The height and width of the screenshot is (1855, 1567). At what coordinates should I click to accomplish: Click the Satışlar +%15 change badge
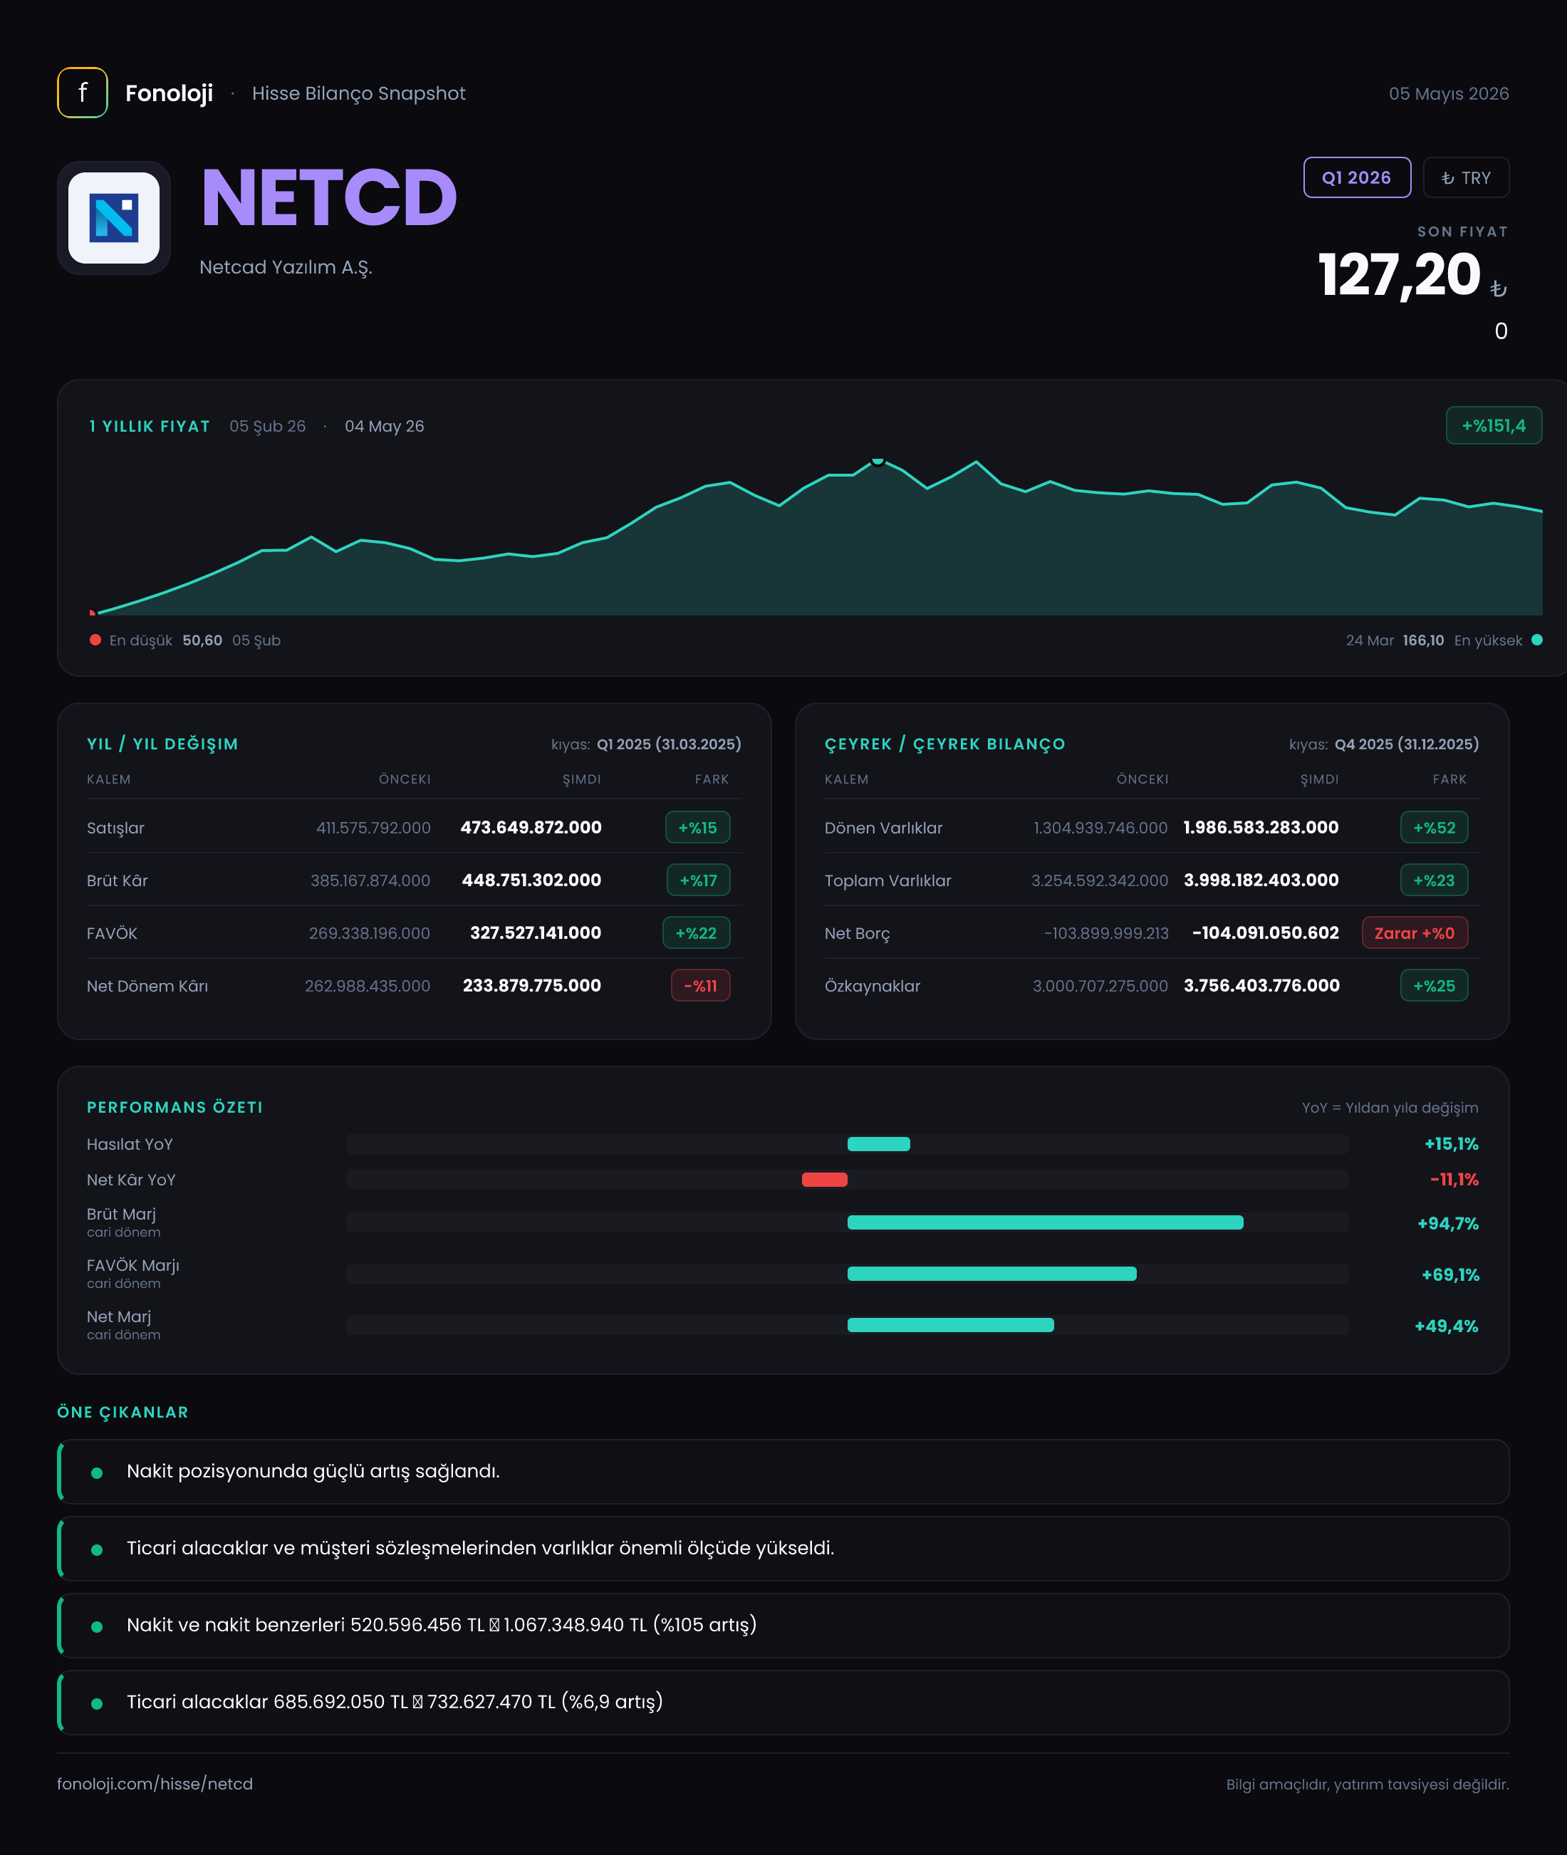[697, 827]
